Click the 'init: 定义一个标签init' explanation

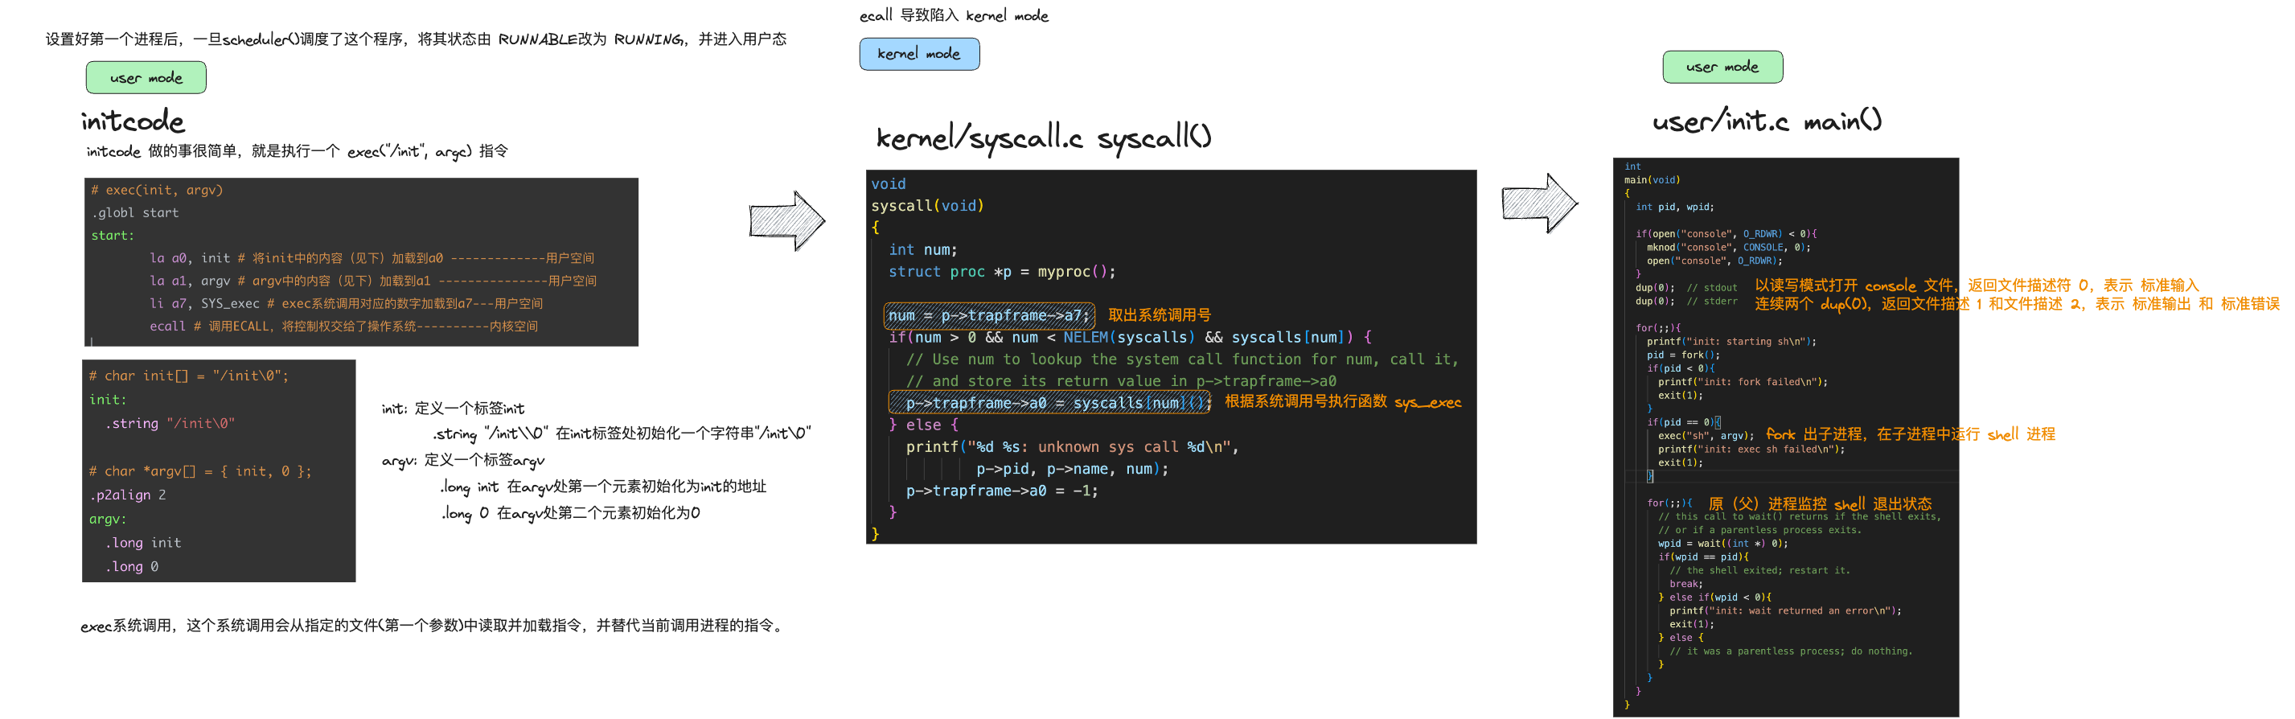point(453,409)
